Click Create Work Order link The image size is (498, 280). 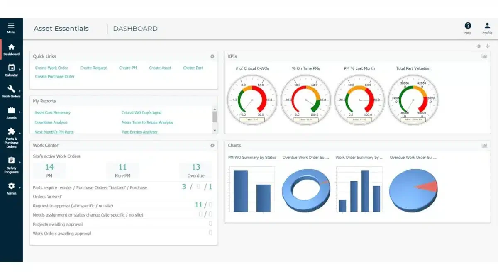51,68
